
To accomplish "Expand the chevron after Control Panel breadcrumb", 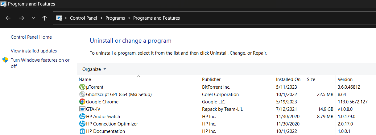I will 101,18.
